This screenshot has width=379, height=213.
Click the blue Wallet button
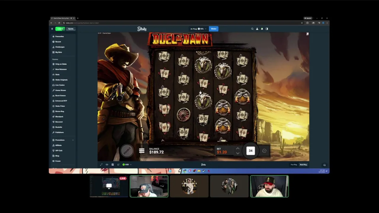coord(213,29)
